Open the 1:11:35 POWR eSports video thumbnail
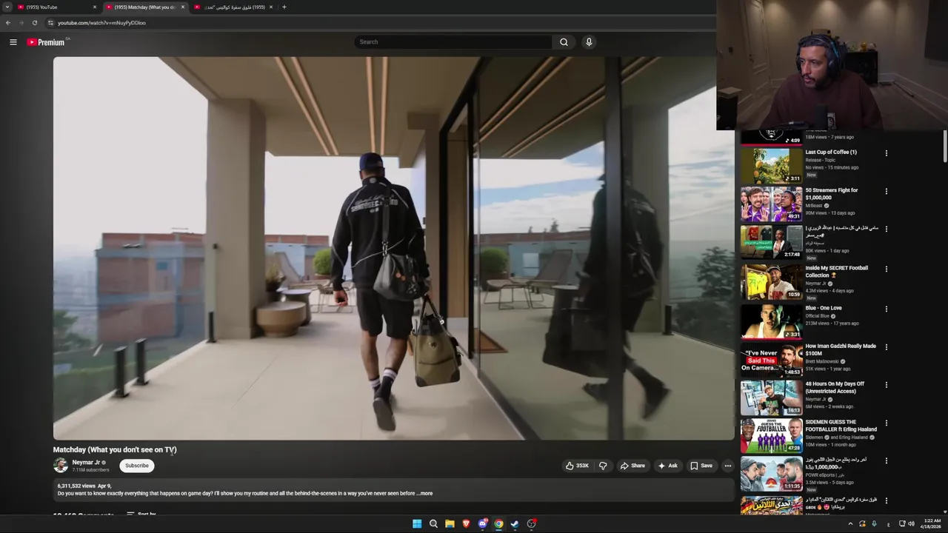948x533 pixels. tap(771, 474)
